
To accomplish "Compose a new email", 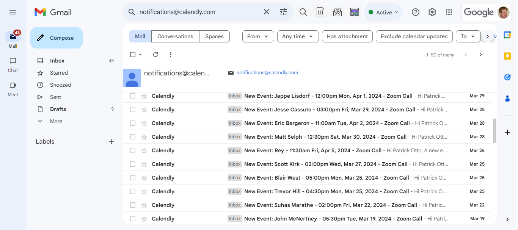I will 57,38.
